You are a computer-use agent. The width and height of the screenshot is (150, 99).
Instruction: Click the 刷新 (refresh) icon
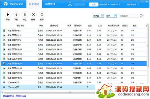coord(42,14)
